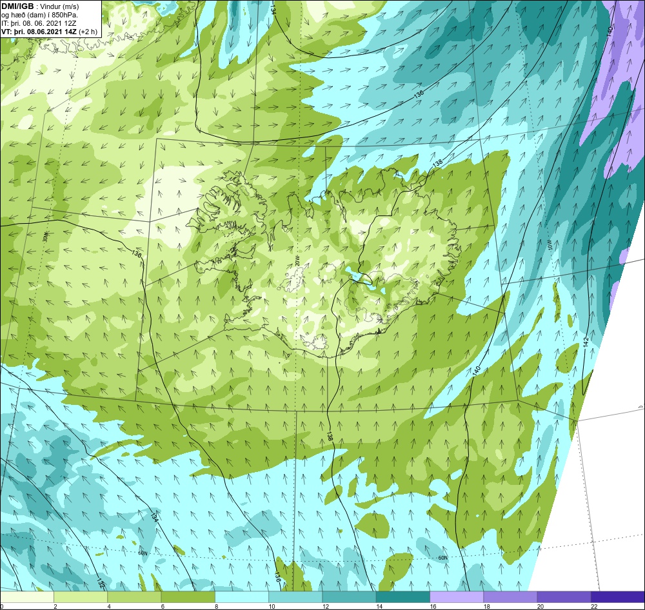Choose the 10–12 m/s light teal legend swatch

295,596
